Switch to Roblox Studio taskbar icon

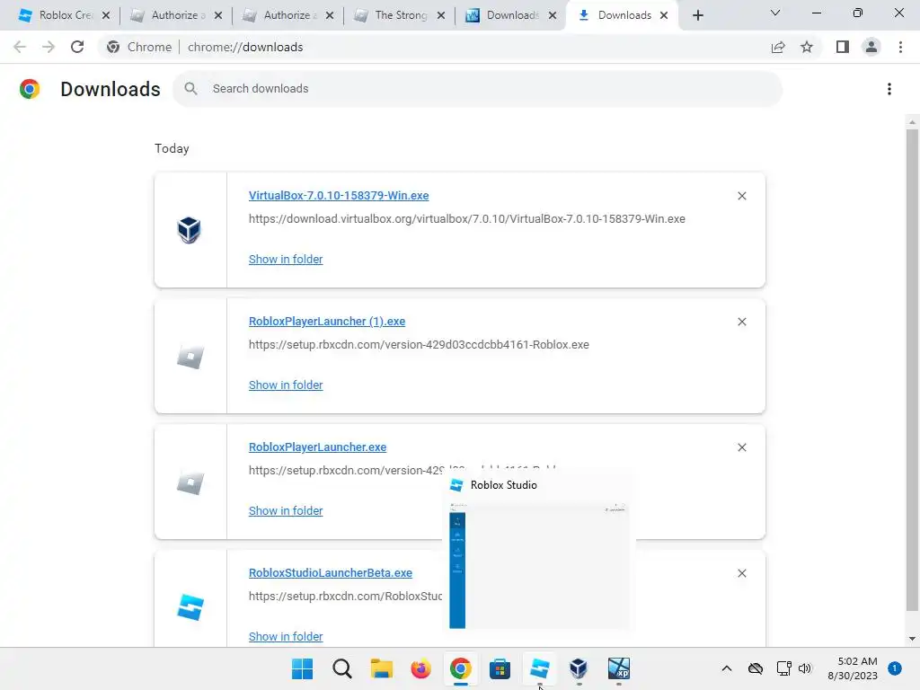click(x=539, y=668)
